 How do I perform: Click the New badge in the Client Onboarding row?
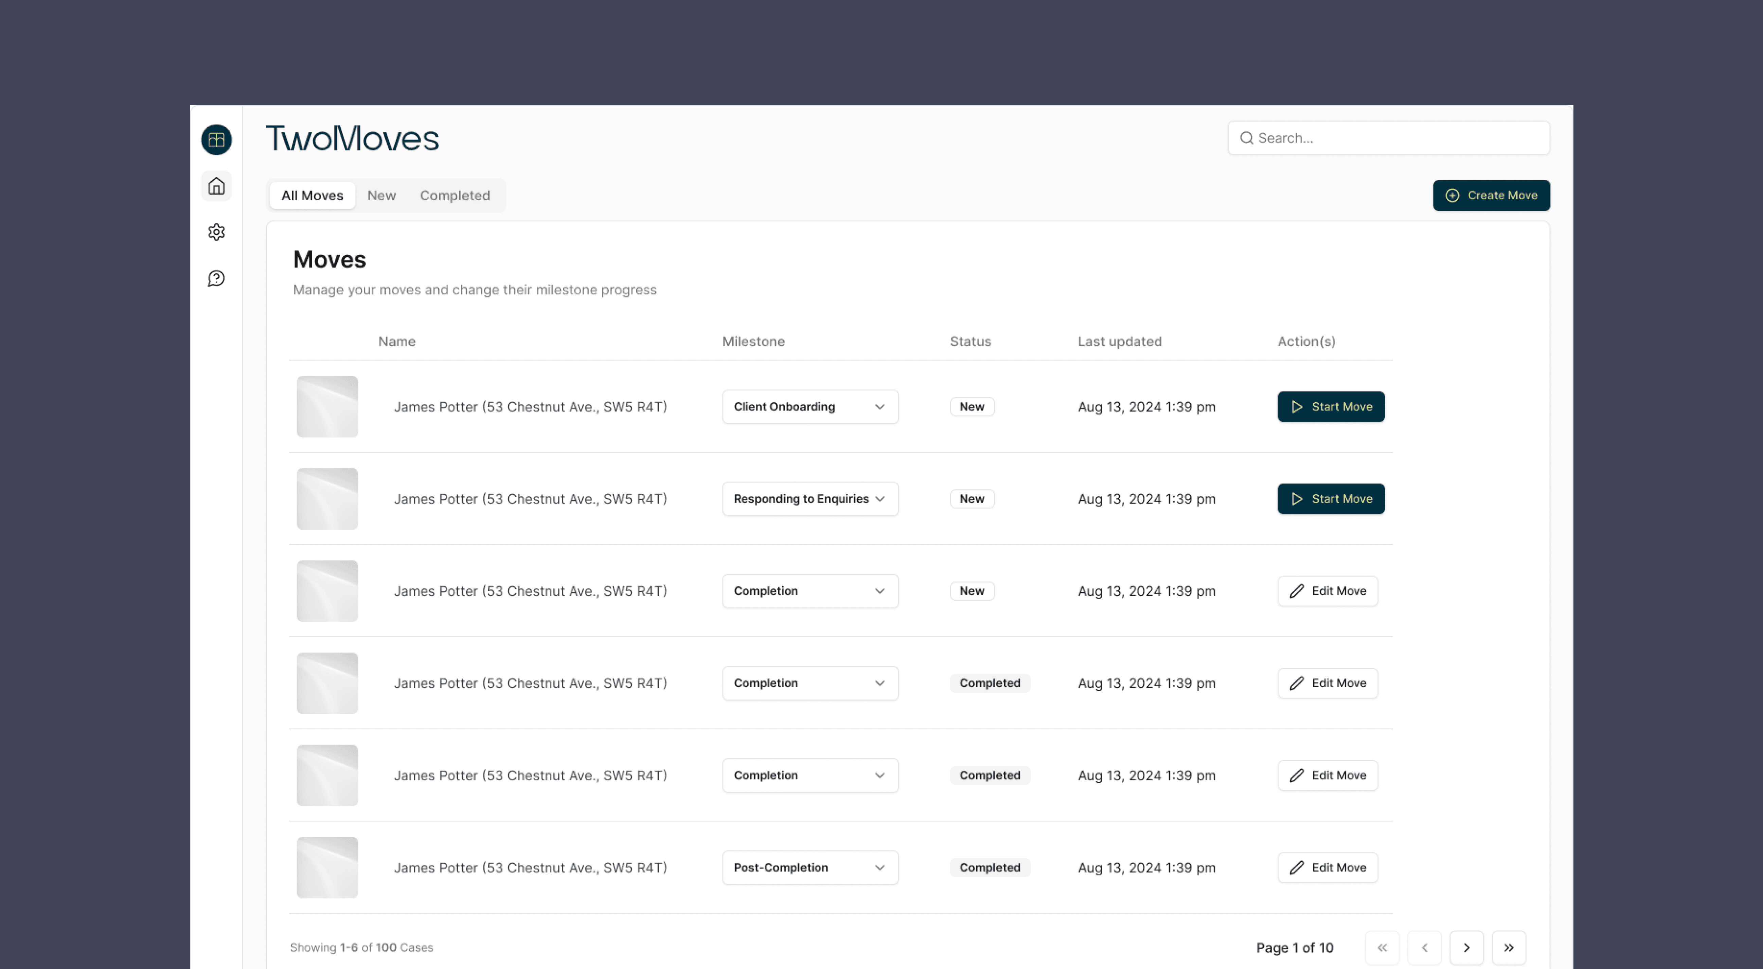coord(972,407)
